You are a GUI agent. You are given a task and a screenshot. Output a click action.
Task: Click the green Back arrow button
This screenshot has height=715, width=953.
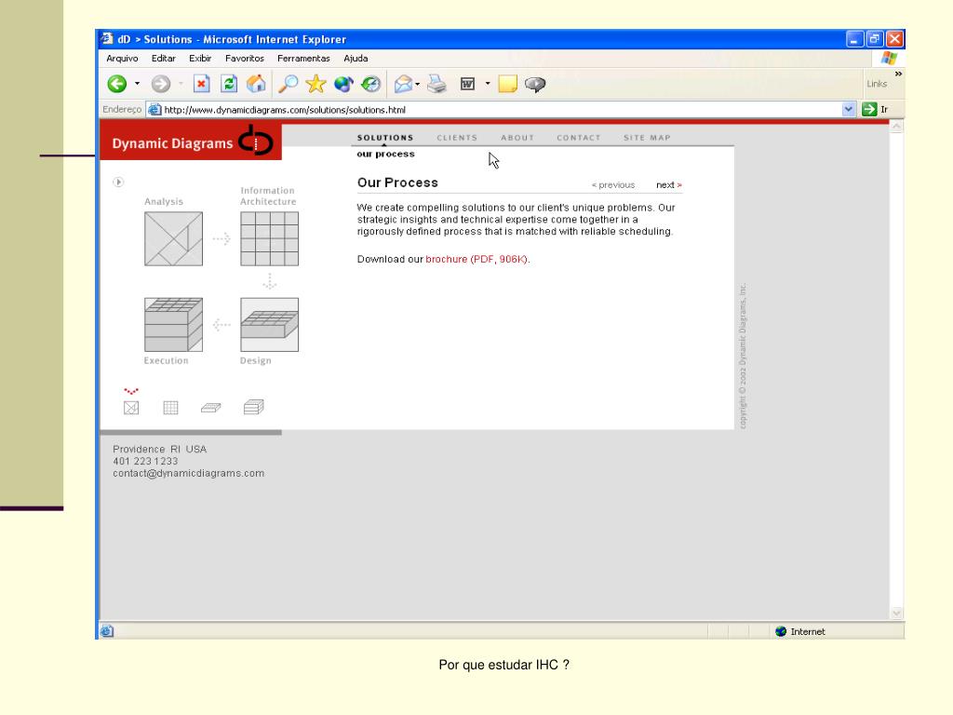116,84
